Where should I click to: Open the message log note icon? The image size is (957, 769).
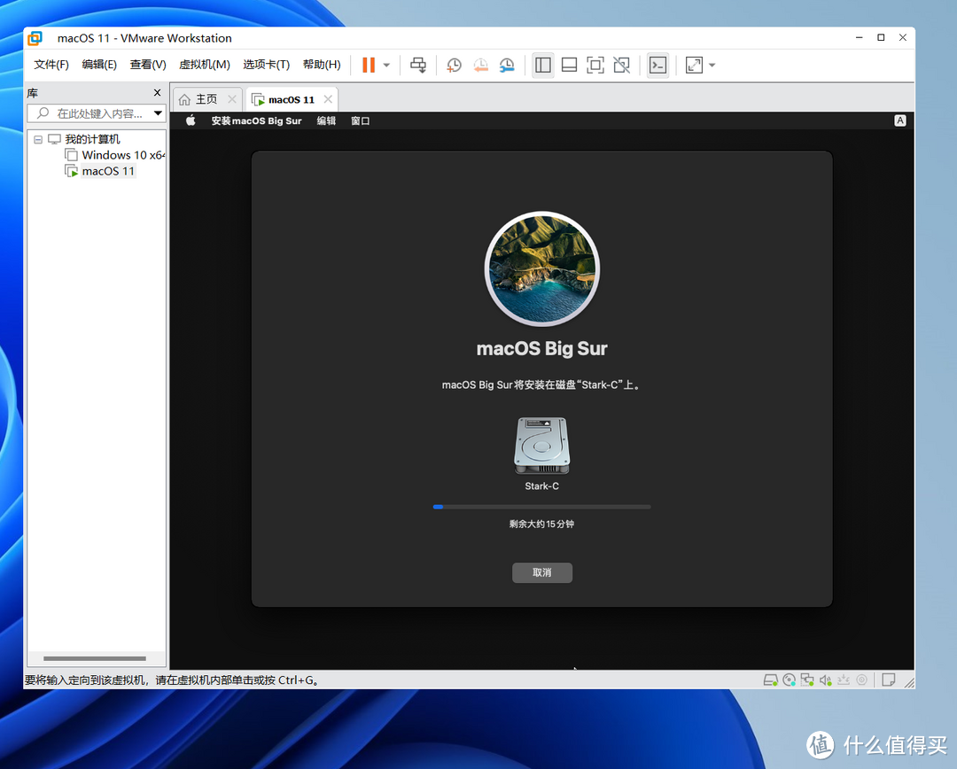[889, 680]
